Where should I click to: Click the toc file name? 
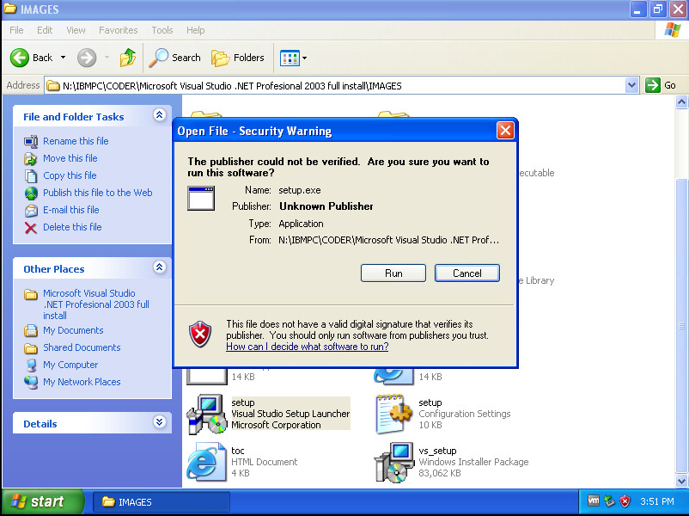point(237,451)
